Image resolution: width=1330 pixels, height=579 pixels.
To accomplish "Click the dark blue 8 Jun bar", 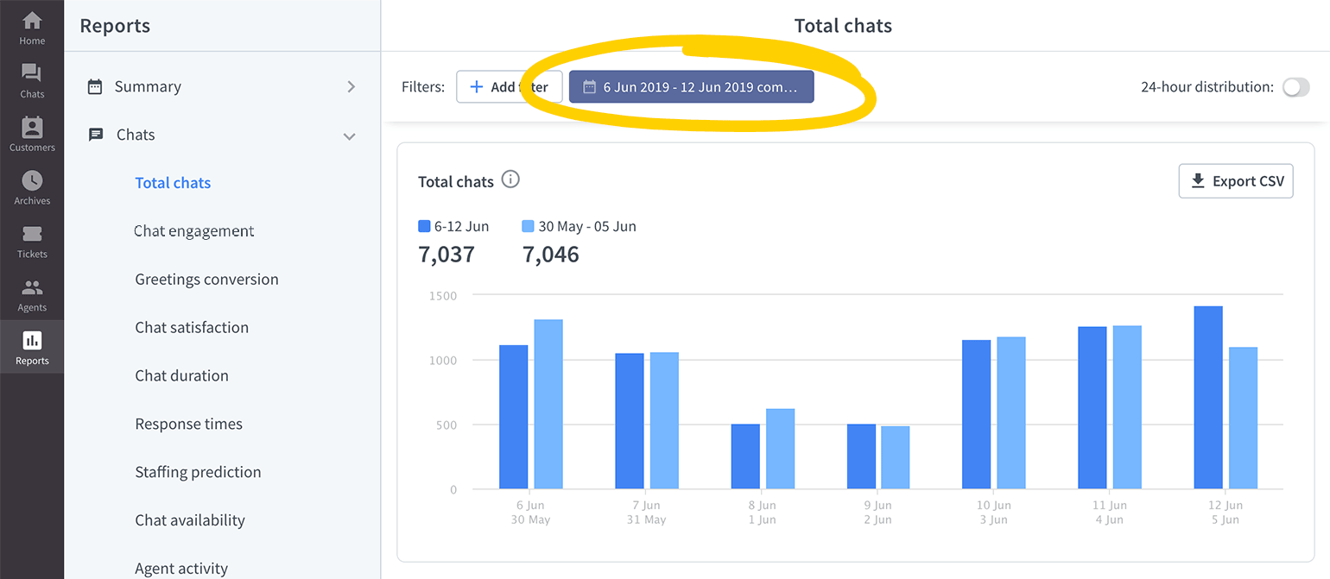I will pyautogui.click(x=745, y=457).
